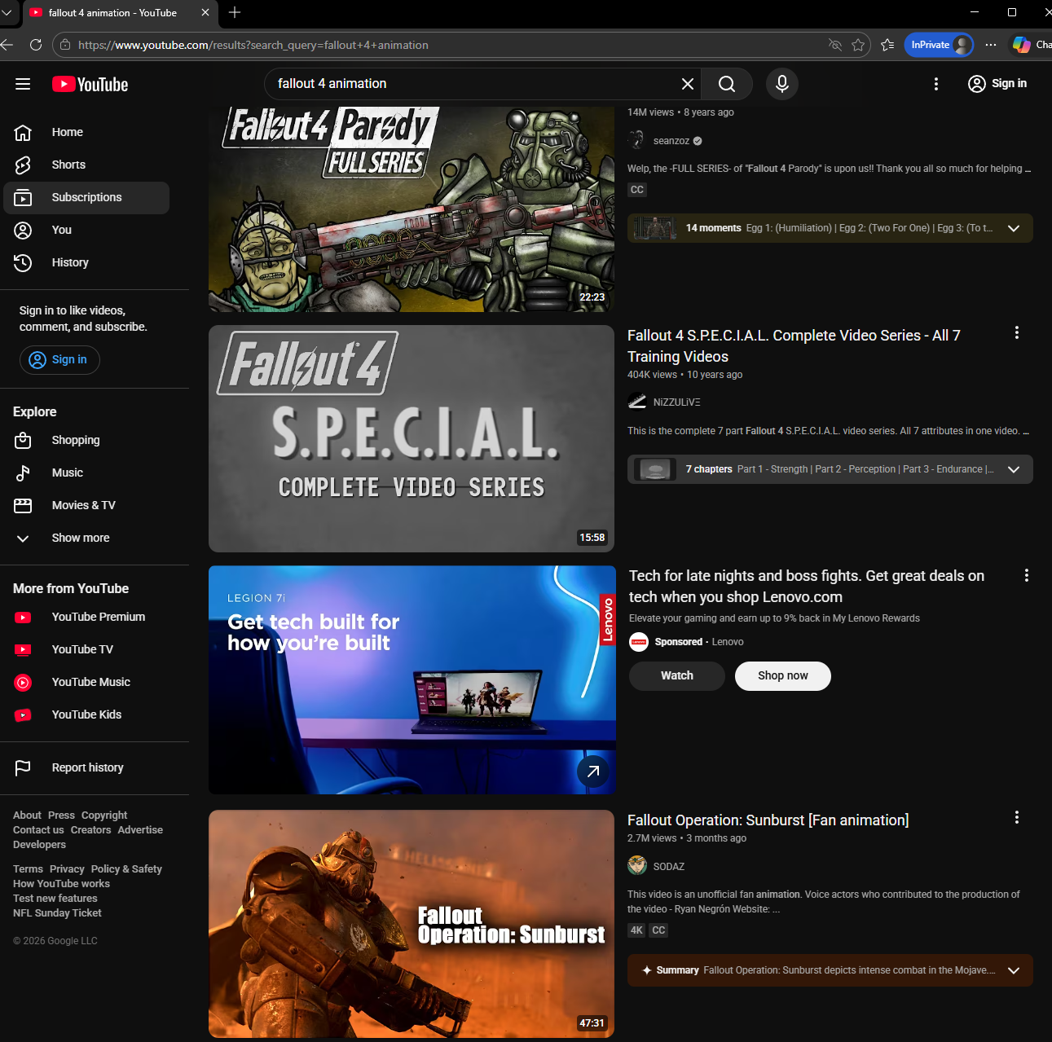Viewport: 1052px width, 1042px height.
Task: View site information lock icon
Action: tap(65, 46)
